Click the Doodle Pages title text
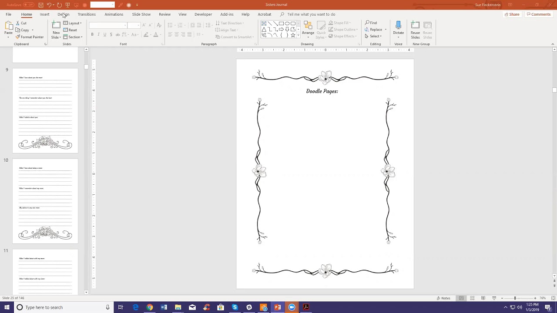The image size is (557, 313). pos(322,91)
